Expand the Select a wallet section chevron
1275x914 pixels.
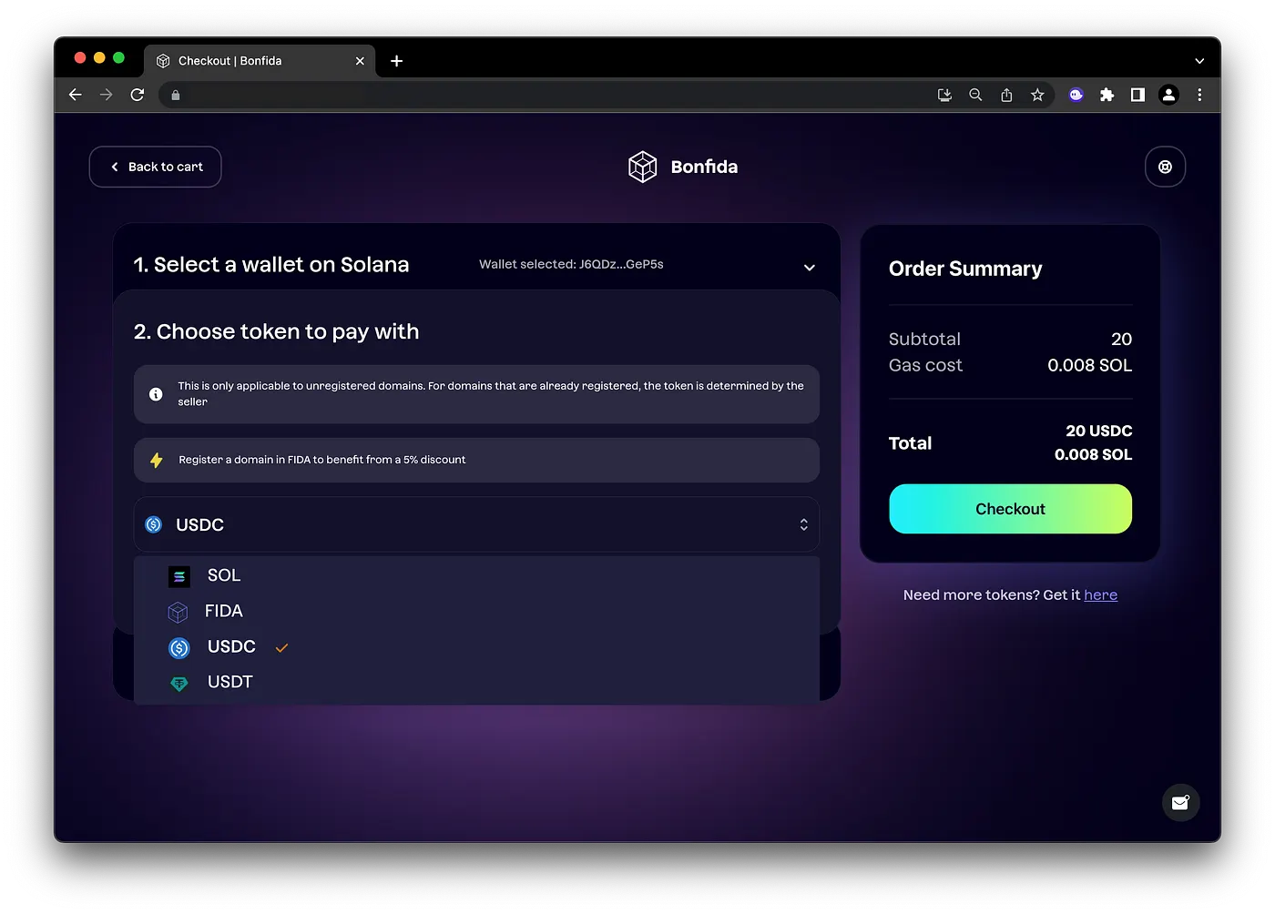[x=809, y=267]
